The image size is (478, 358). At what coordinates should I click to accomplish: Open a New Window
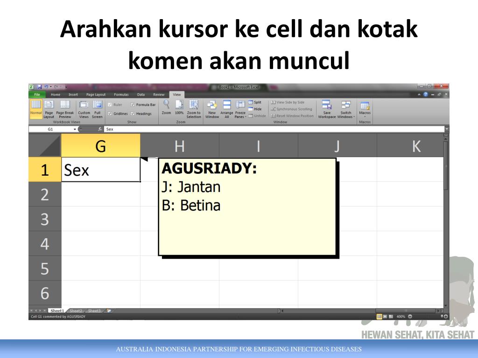click(x=212, y=109)
